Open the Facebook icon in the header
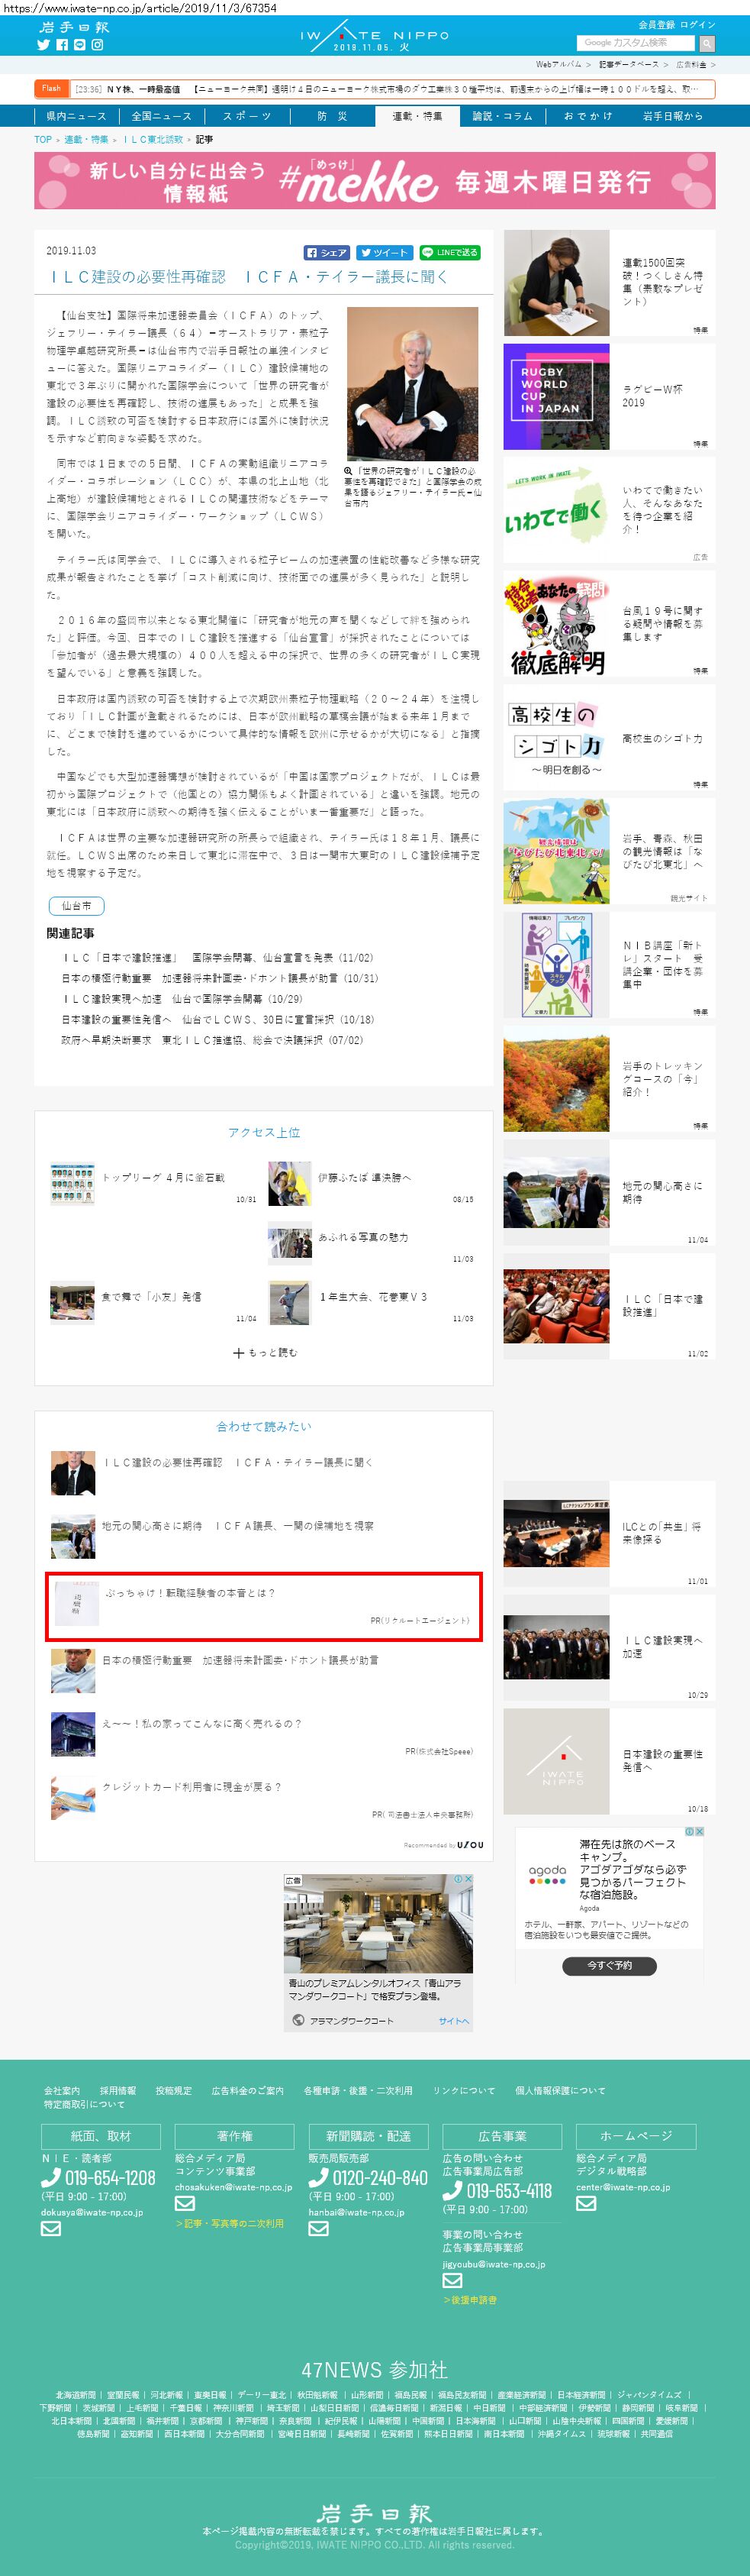The width and height of the screenshot is (750, 2576). (62, 45)
